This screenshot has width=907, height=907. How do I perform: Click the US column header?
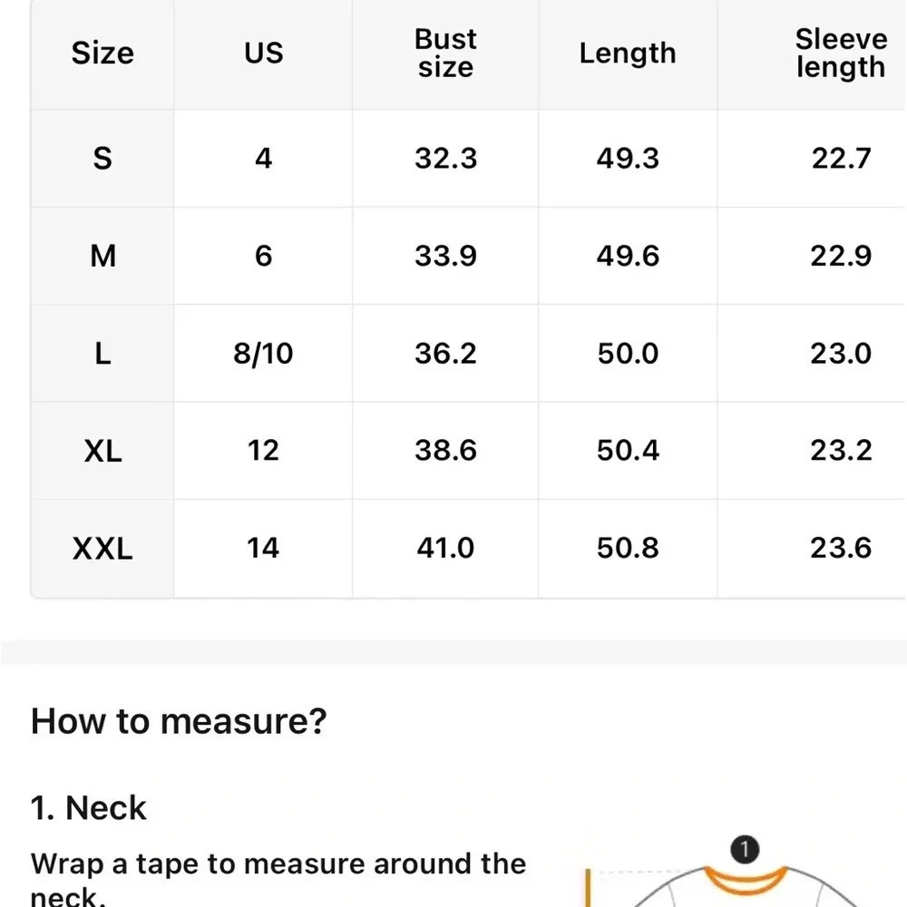pos(263,54)
